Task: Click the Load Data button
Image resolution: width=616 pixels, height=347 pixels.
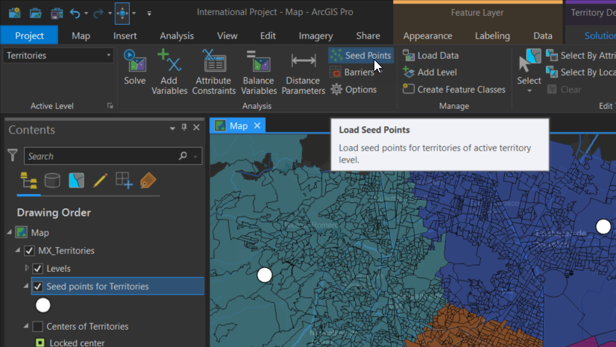Action: pyautogui.click(x=430, y=55)
